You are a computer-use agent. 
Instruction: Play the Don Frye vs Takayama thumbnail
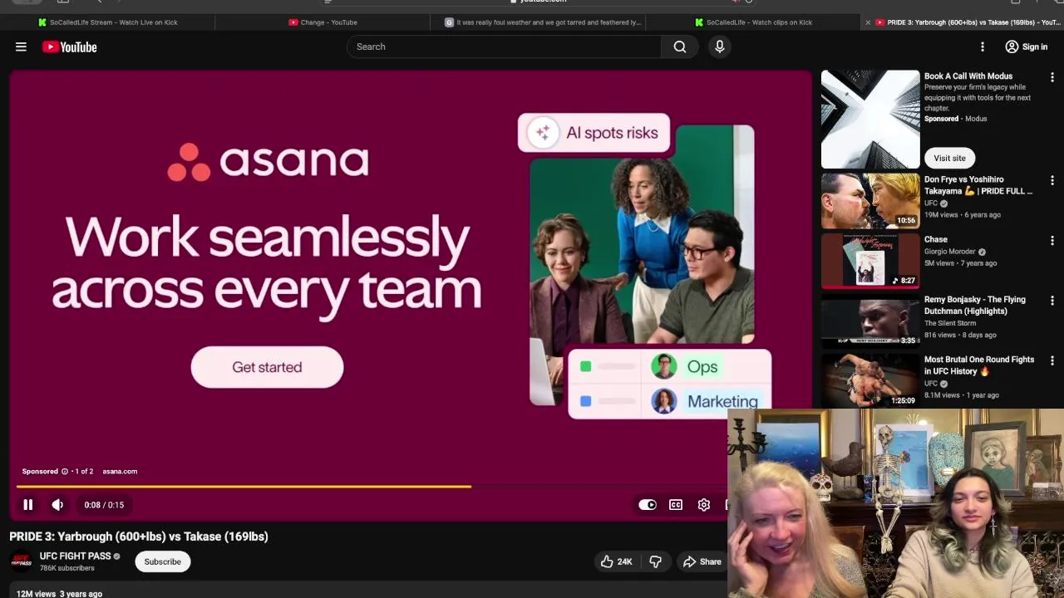click(x=870, y=201)
